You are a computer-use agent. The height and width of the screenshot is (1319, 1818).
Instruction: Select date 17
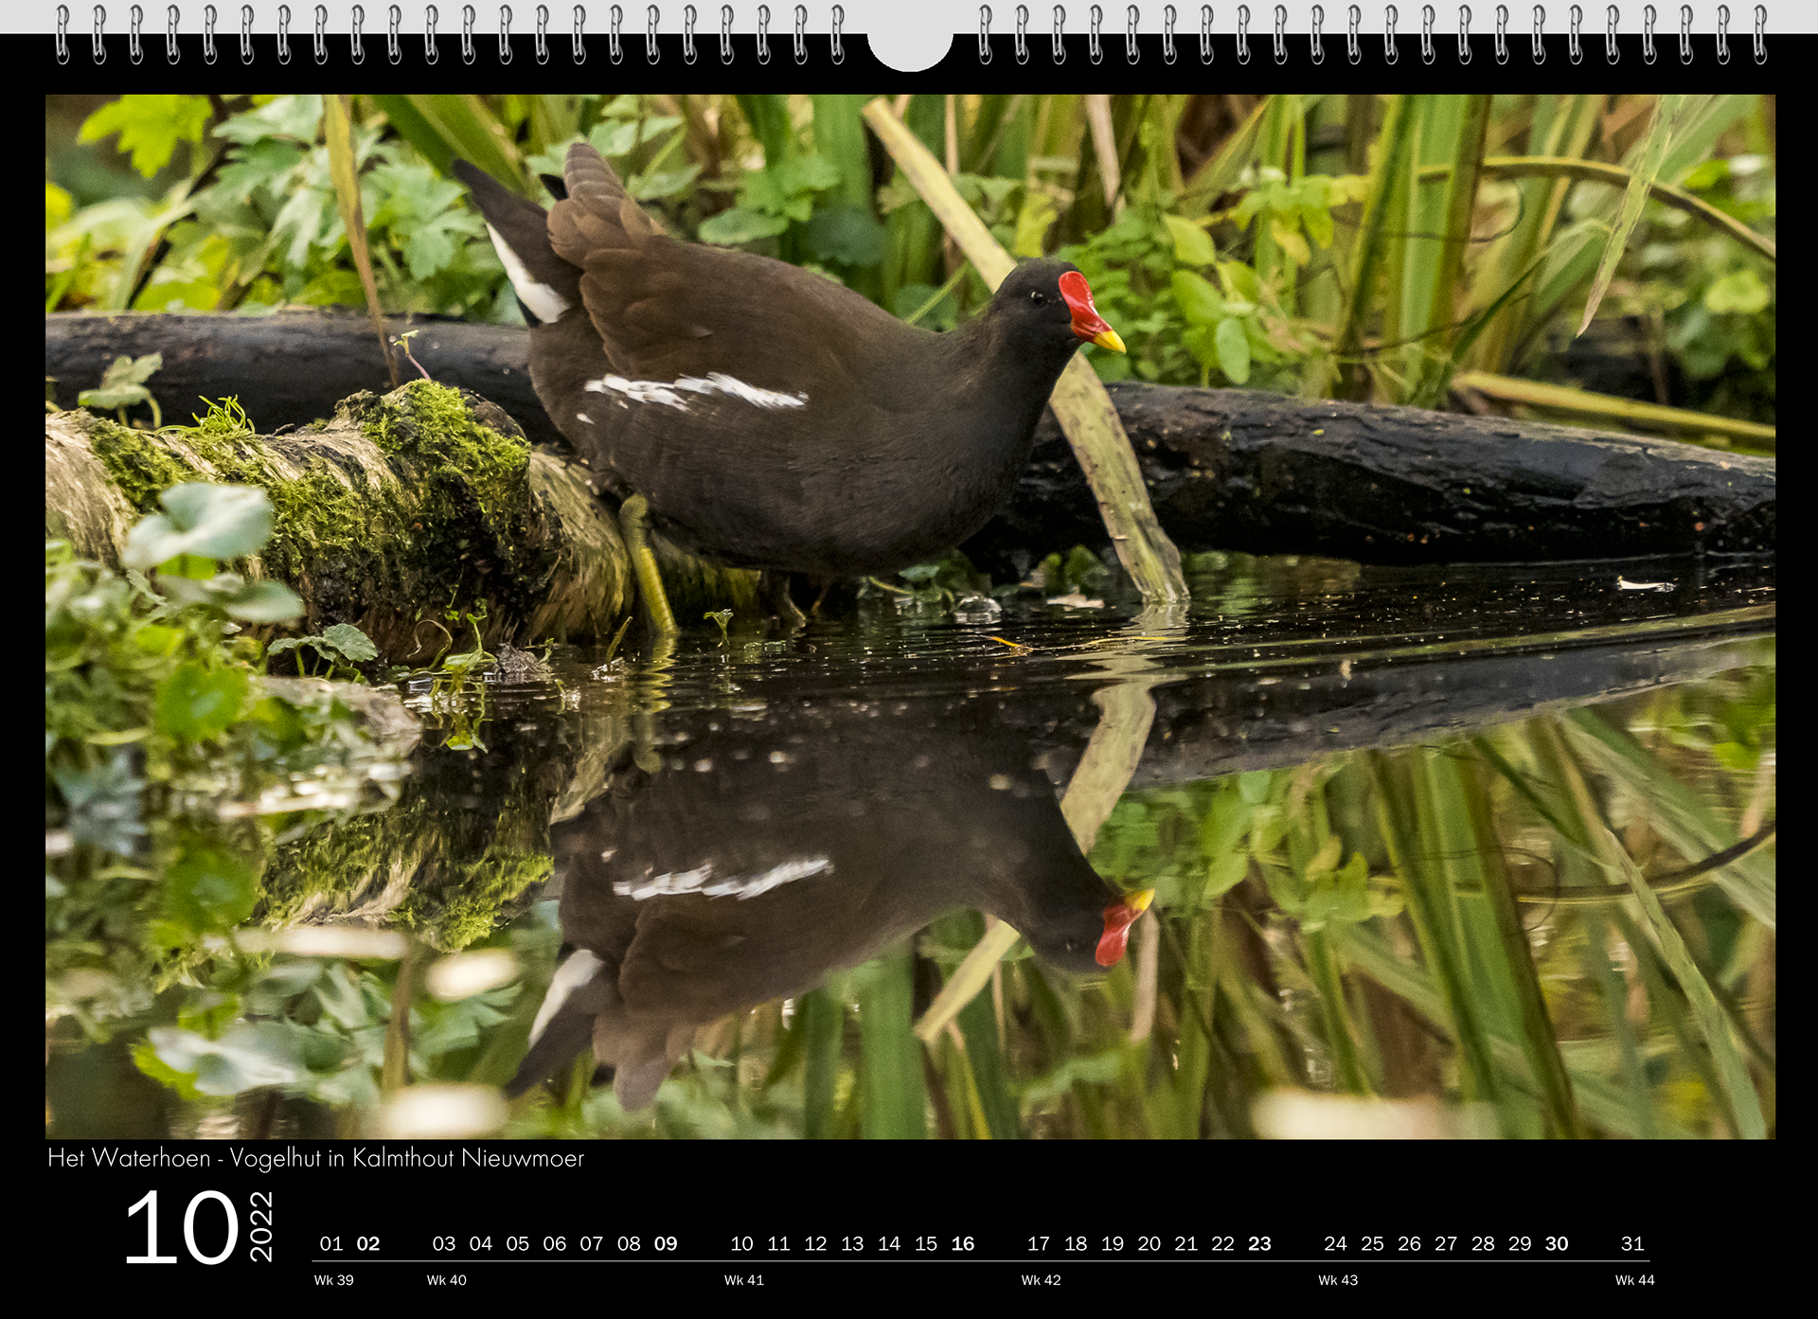pos(1039,1243)
